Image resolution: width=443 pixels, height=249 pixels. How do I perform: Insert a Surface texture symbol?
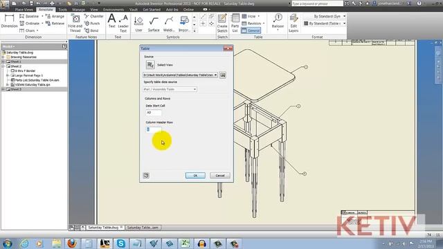(x=154, y=24)
